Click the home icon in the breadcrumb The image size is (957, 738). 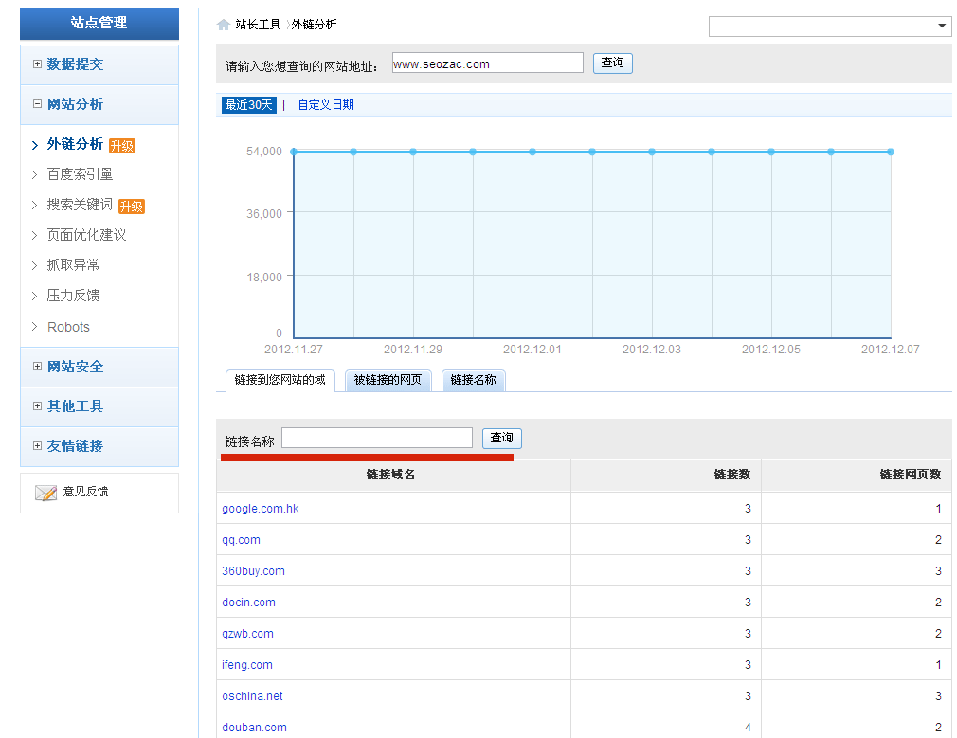[224, 25]
